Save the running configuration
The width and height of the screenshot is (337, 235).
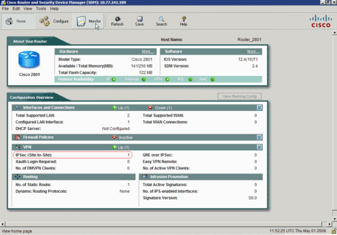139,21
